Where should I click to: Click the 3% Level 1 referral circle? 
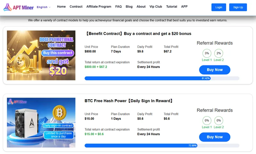[x=207, y=53]
